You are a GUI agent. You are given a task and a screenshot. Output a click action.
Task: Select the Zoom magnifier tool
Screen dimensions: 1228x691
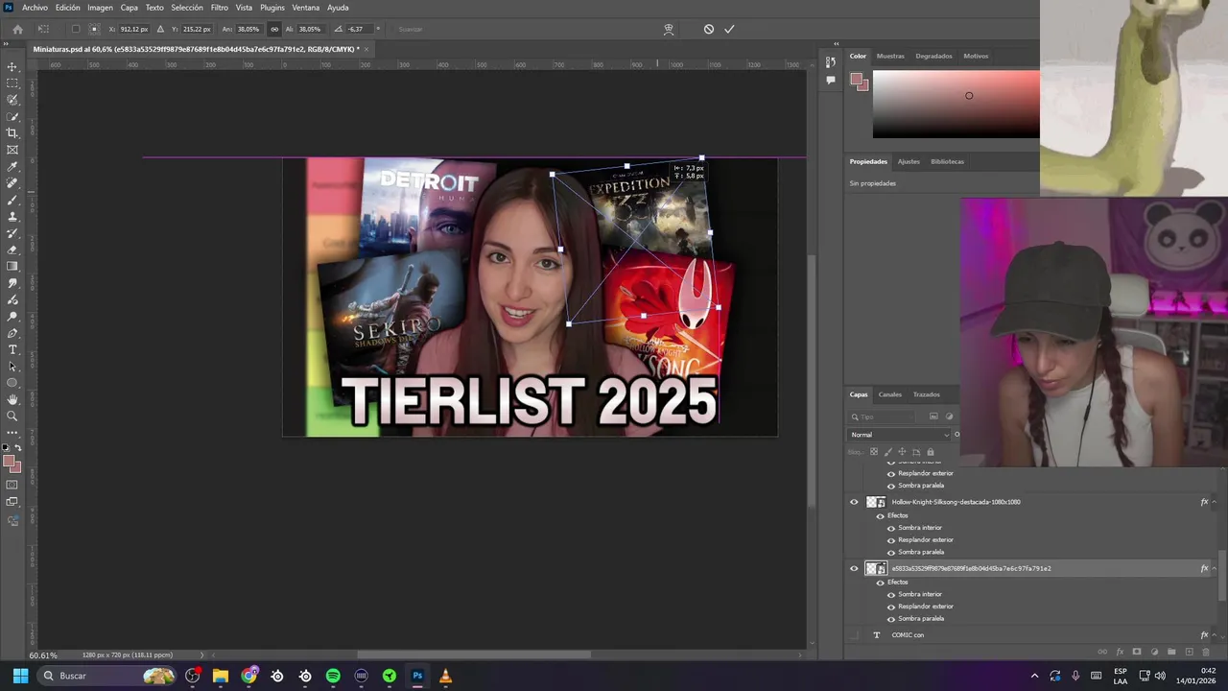(x=12, y=417)
